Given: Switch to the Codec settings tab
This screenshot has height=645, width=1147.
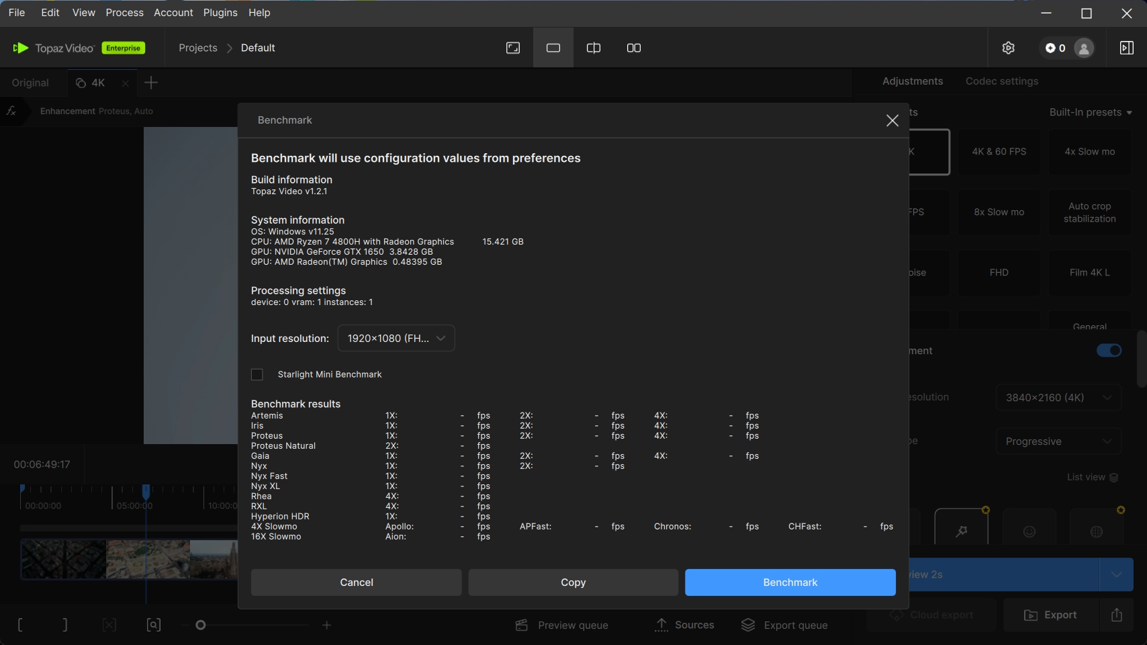Looking at the screenshot, I should pyautogui.click(x=1001, y=81).
